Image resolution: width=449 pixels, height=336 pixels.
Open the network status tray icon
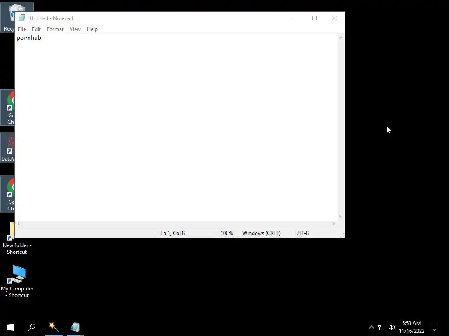(x=382, y=327)
